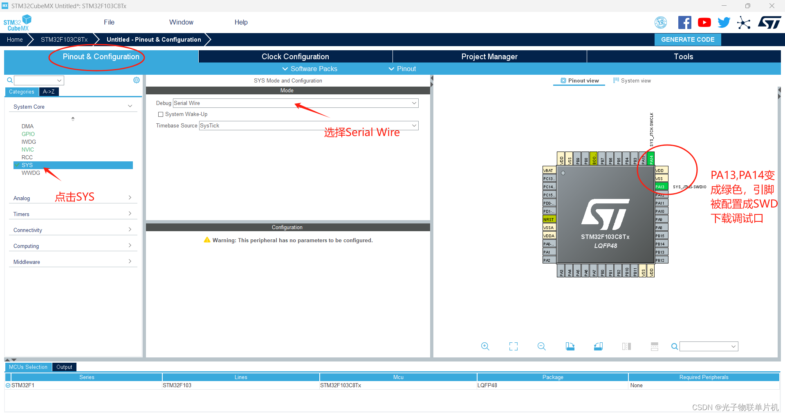Select NVIC in System Core list
Screen dimensions: 785x415
[28, 149]
